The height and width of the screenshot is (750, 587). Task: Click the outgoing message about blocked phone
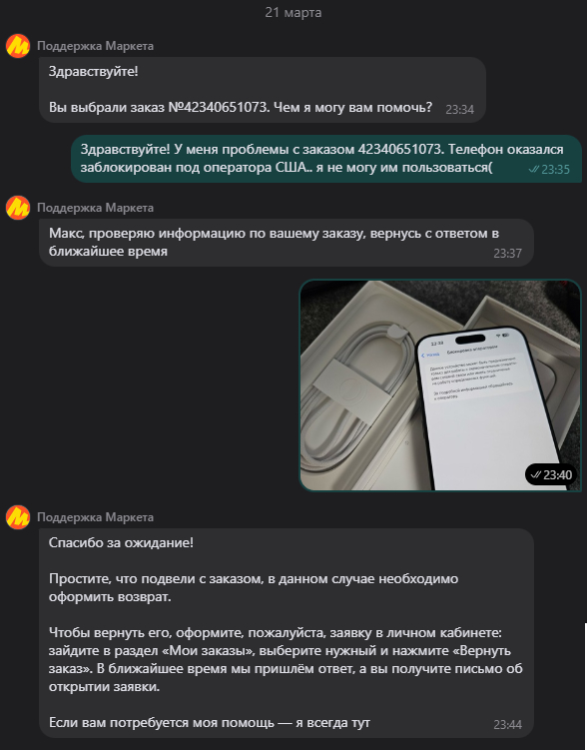[326, 159]
